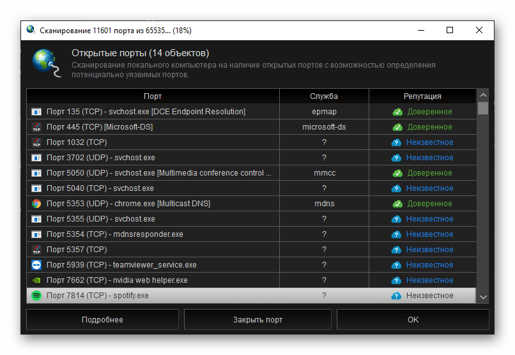
Task: Click the trusted checkmark icon for port 5353
Action: [x=397, y=204]
